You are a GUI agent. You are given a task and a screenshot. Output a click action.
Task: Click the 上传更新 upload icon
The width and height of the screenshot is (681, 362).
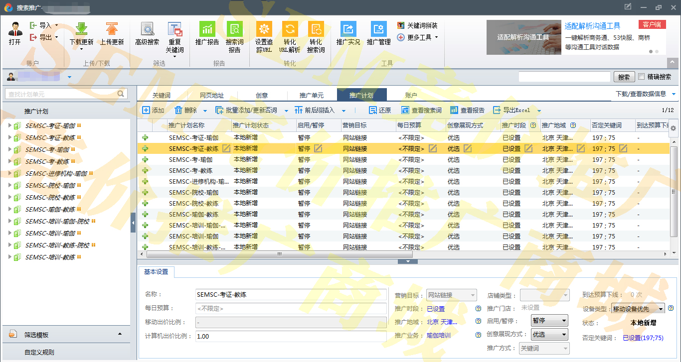click(112, 29)
